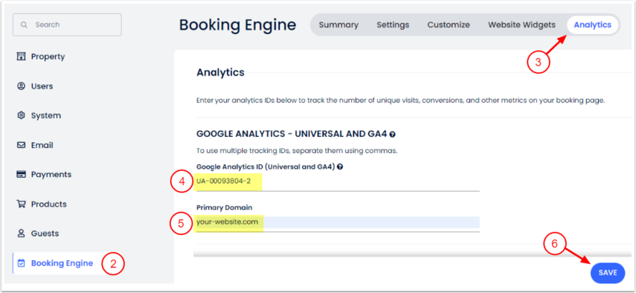636x293 pixels.
Task: Open Users in the sidebar
Action: (x=42, y=86)
